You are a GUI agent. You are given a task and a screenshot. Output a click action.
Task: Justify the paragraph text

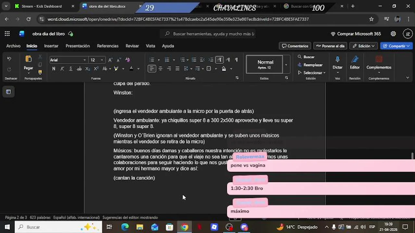[x=177, y=69]
